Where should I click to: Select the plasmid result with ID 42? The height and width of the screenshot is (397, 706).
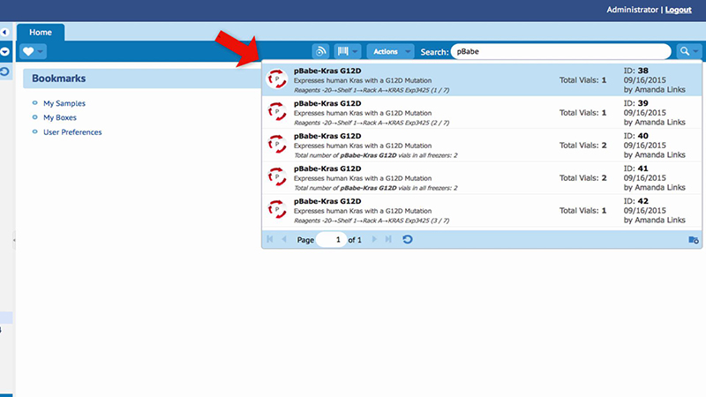[x=482, y=210]
